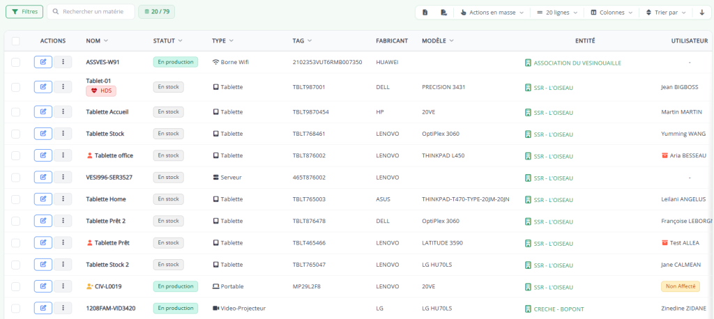Edit the Tablette Accueil row
This screenshot has width=714, height=319.
pyautogui.click(x=43, y=111)
